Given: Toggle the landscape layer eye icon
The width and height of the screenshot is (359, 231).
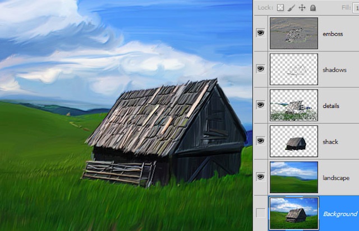Looking at the screenshot, I should pyautogui.click(x=260, y=177).
